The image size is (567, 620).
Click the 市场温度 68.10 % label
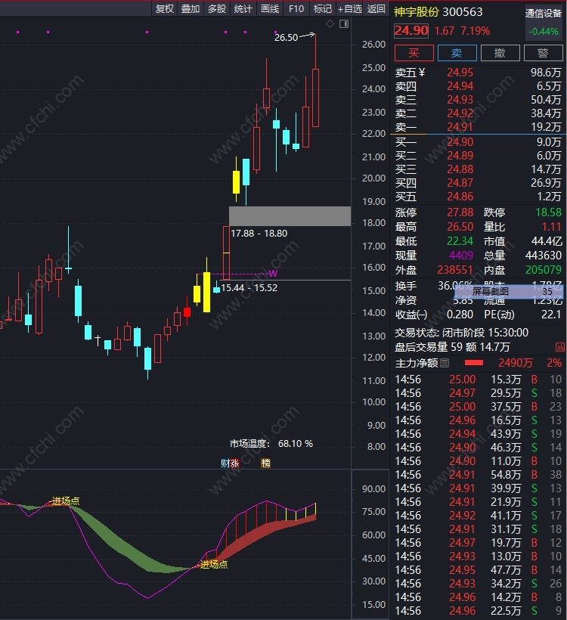[271, 444]
